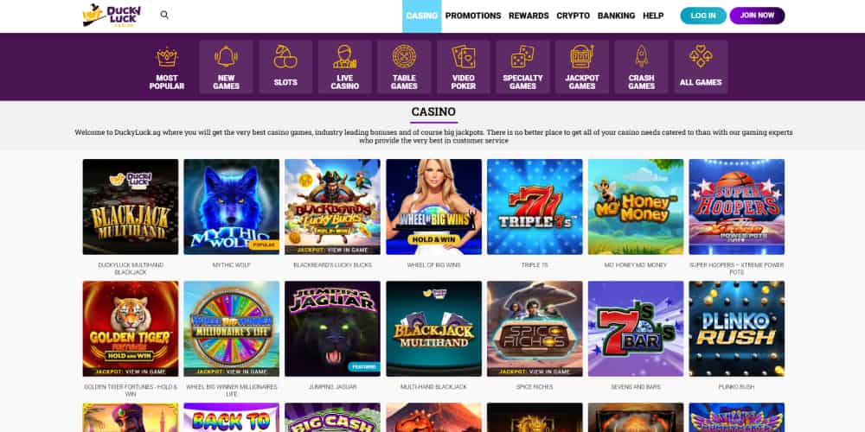865x432 pixels.
Task: Open Video Poker cards category
Action: pos(464,67)
